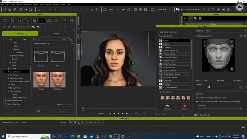Click the Percentage slider handle
247x139 pixels.
(x=209, y=108)
